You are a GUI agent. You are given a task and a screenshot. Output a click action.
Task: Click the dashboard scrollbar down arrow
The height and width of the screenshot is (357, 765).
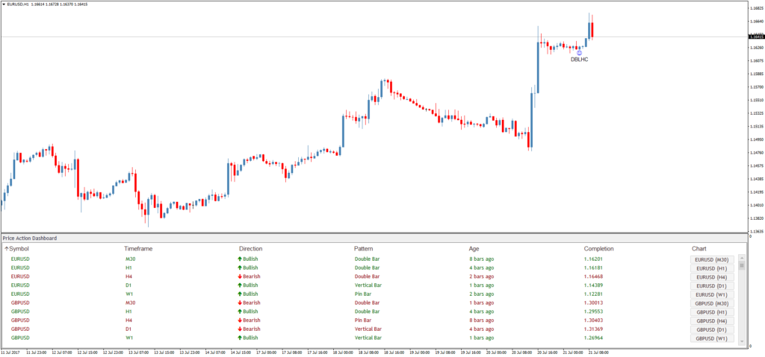pyautogui.click(x=742, y=341)
